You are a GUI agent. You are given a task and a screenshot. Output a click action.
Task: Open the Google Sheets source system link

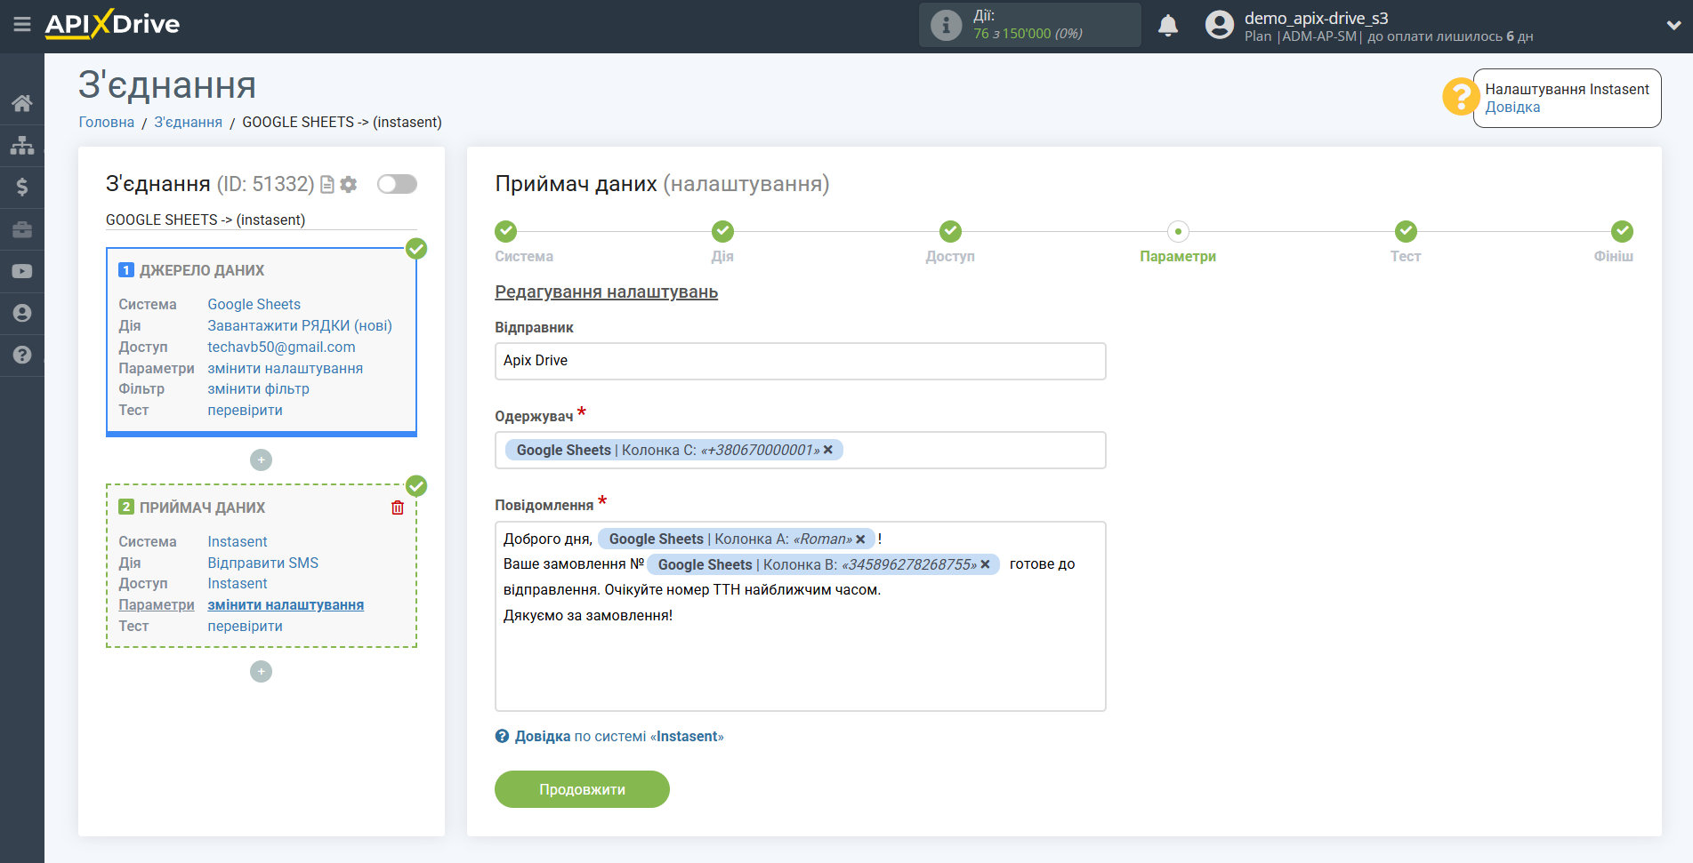254,304
